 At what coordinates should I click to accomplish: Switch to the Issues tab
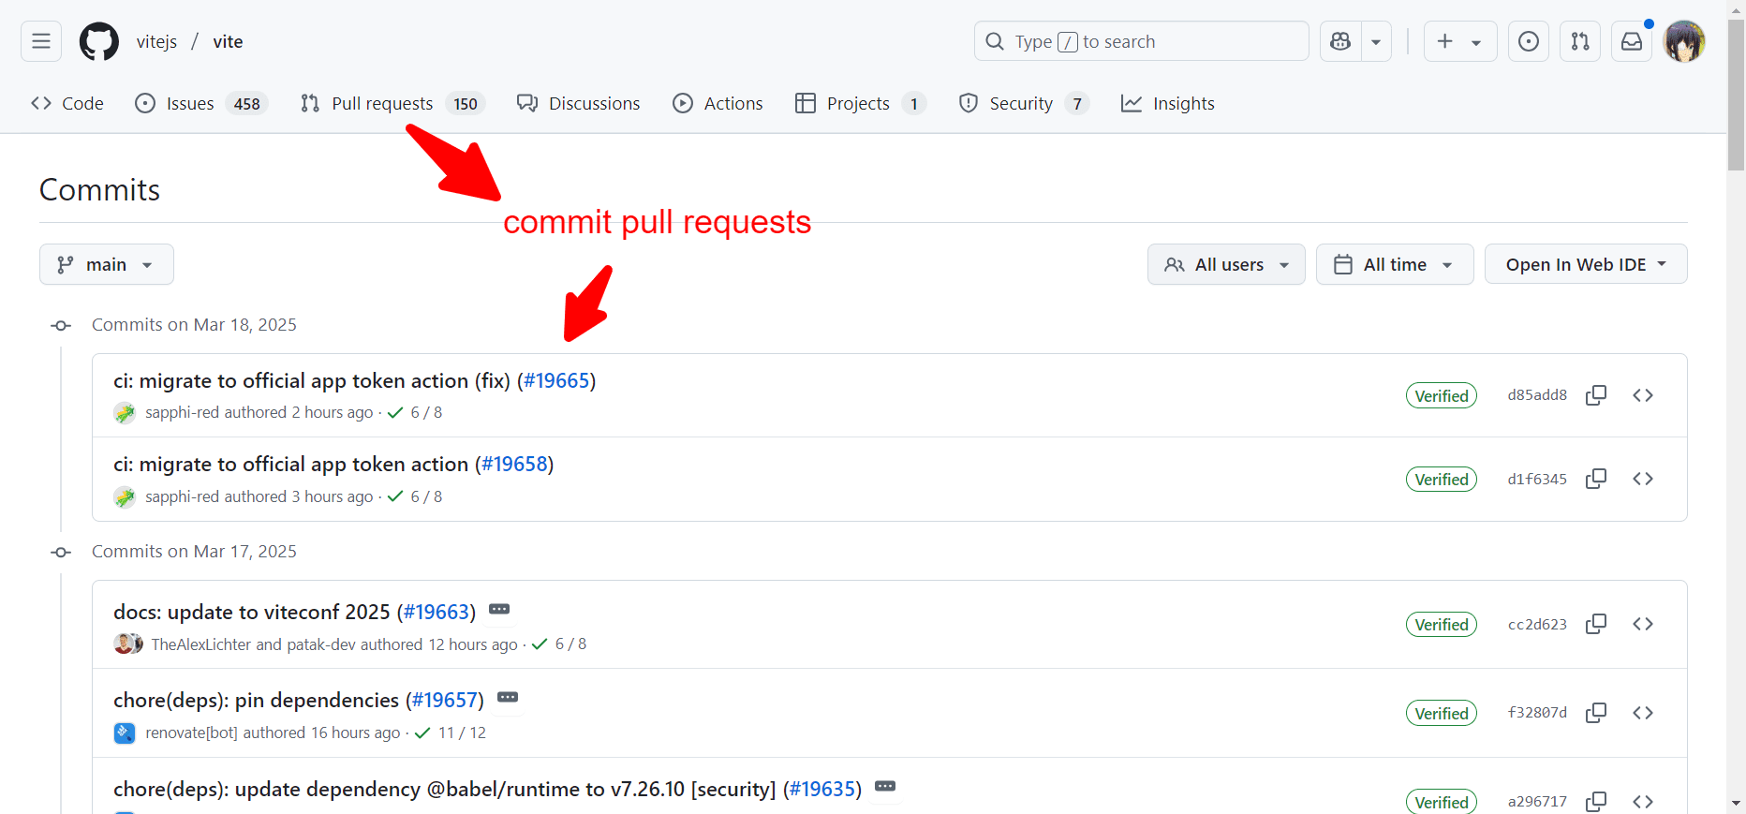coord(201,103)
